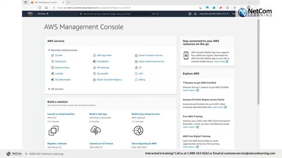
Task: Click the Lightsail compass icon
Action: coord(138,130)
